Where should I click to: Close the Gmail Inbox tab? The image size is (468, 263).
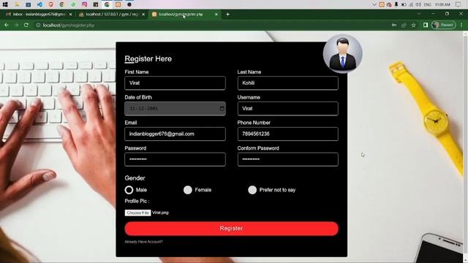coord(70,15)
